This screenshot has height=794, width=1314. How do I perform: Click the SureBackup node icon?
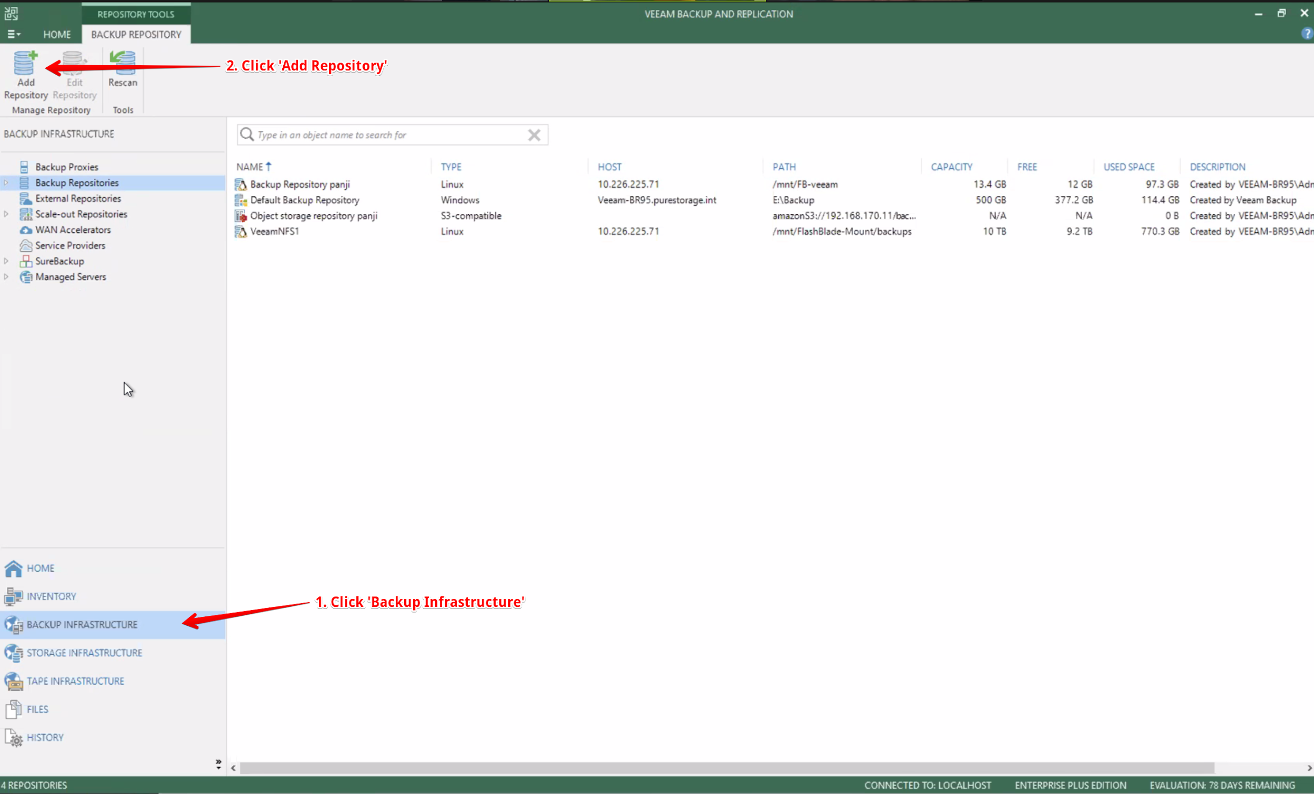tap(26, 261)
